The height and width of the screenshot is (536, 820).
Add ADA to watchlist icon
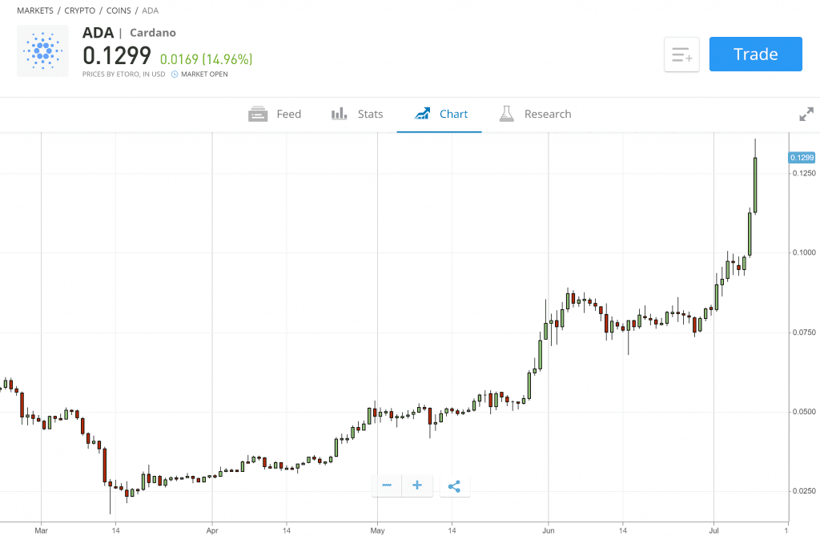click(x=681, y=54)
